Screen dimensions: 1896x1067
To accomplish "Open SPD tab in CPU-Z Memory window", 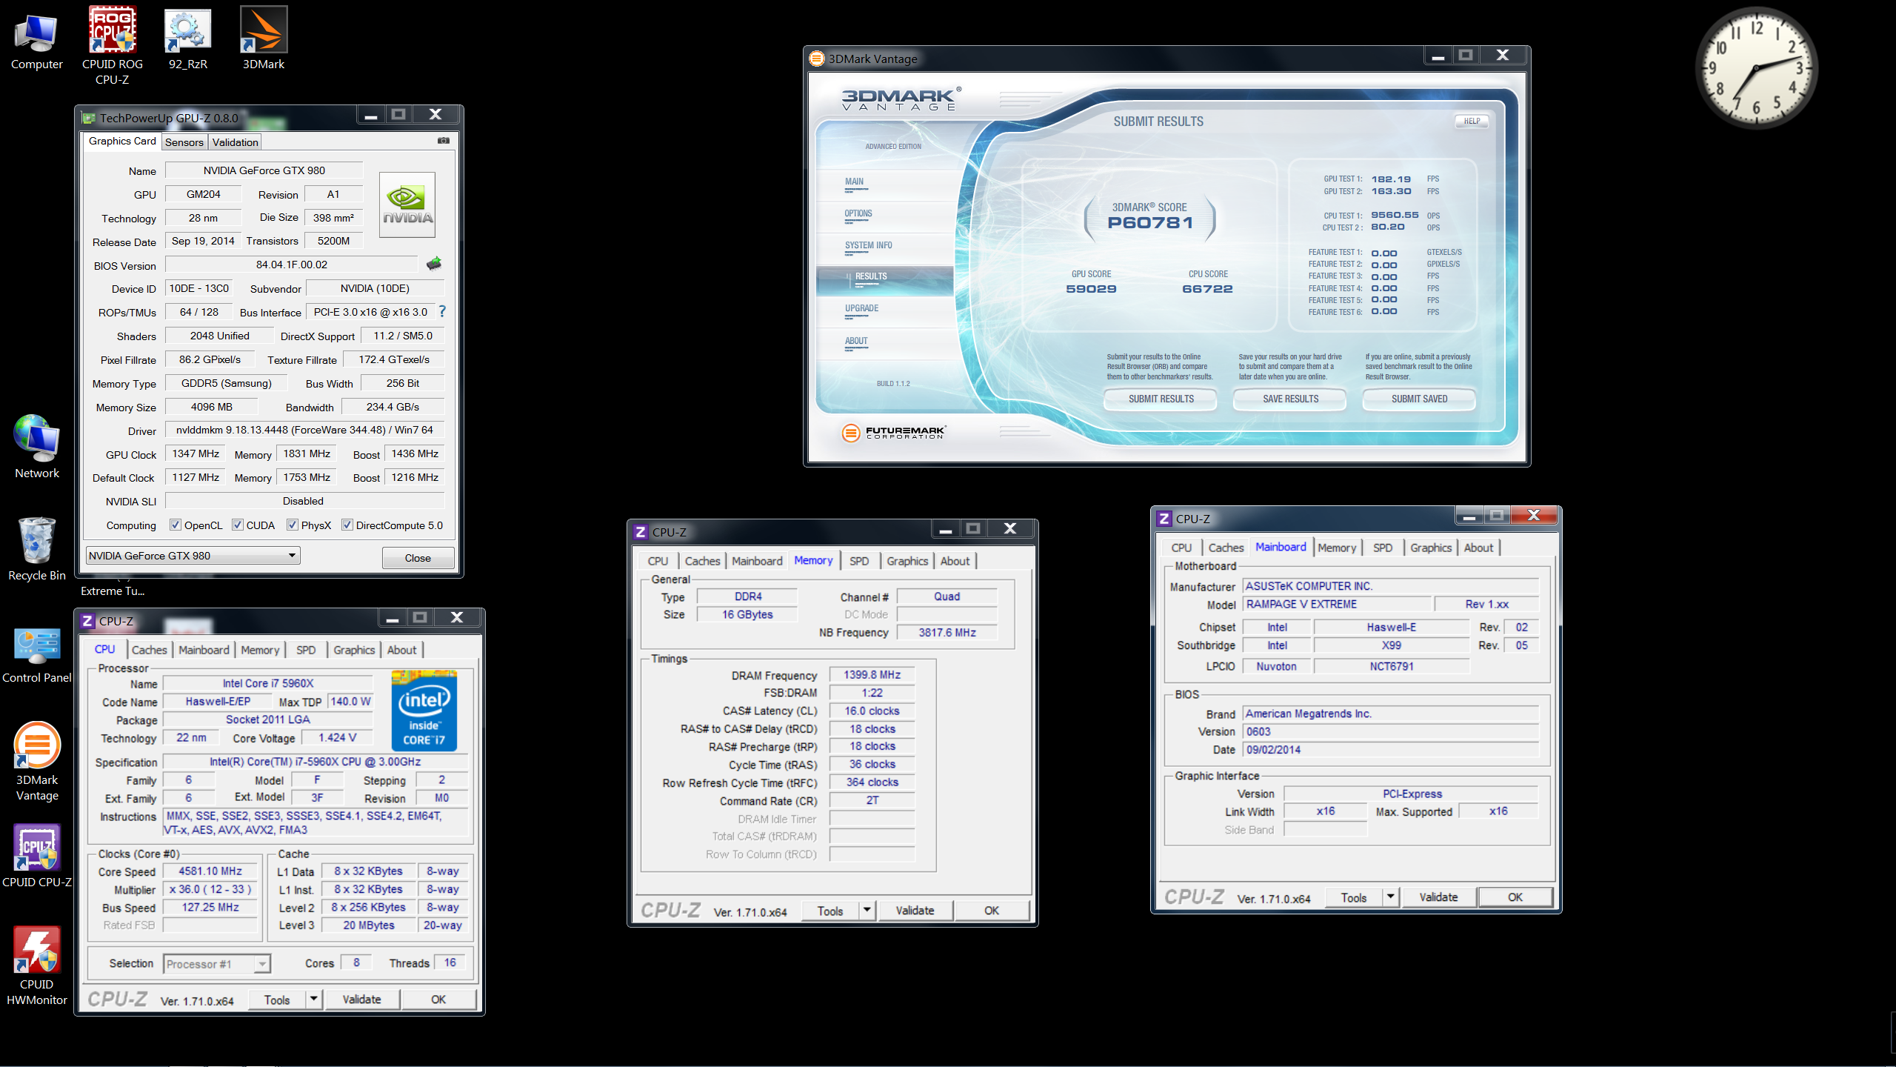I will (x=859, y=561).
